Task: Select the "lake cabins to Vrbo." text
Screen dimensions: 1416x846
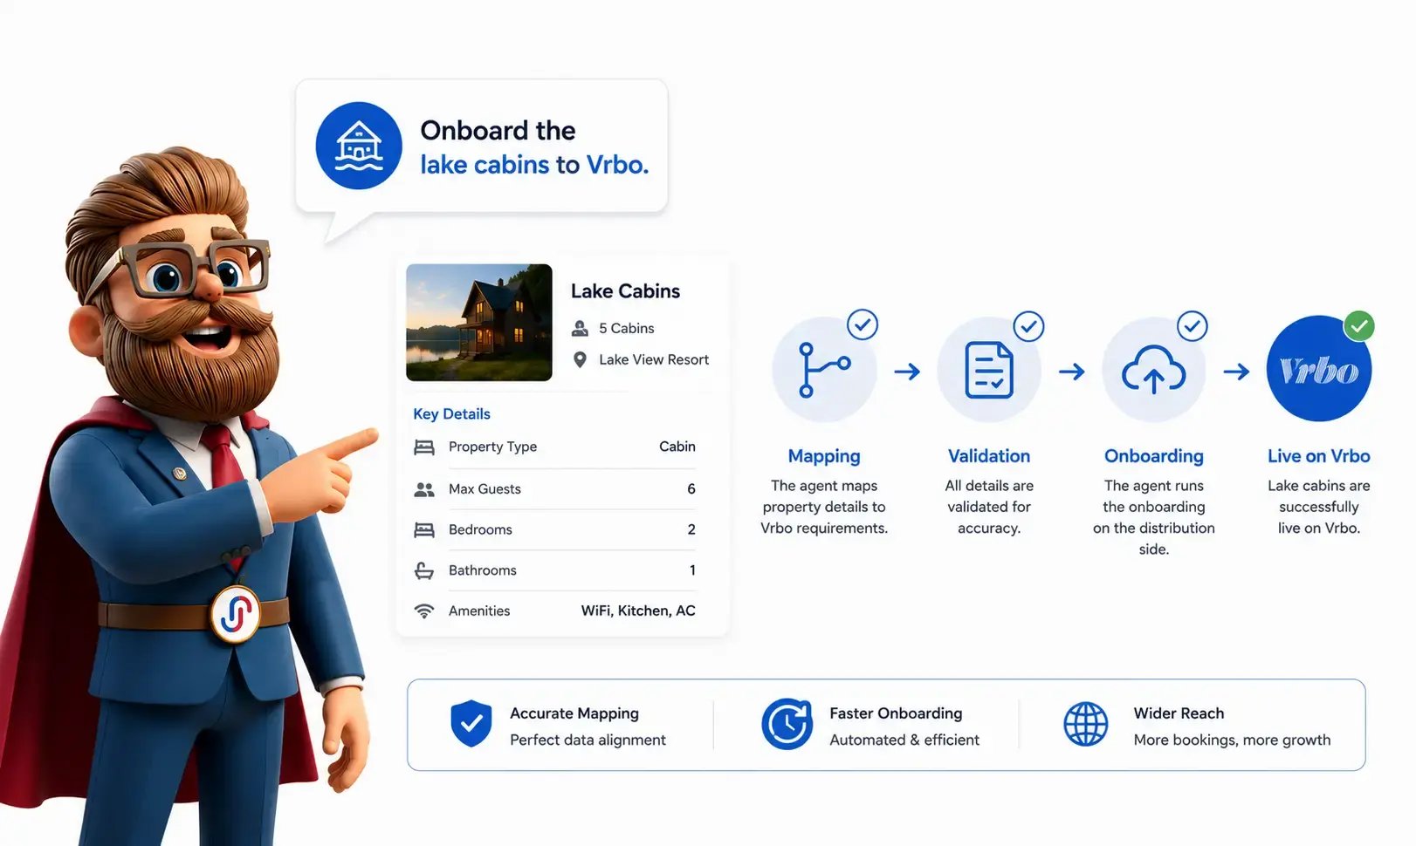Action: (534, 165)
